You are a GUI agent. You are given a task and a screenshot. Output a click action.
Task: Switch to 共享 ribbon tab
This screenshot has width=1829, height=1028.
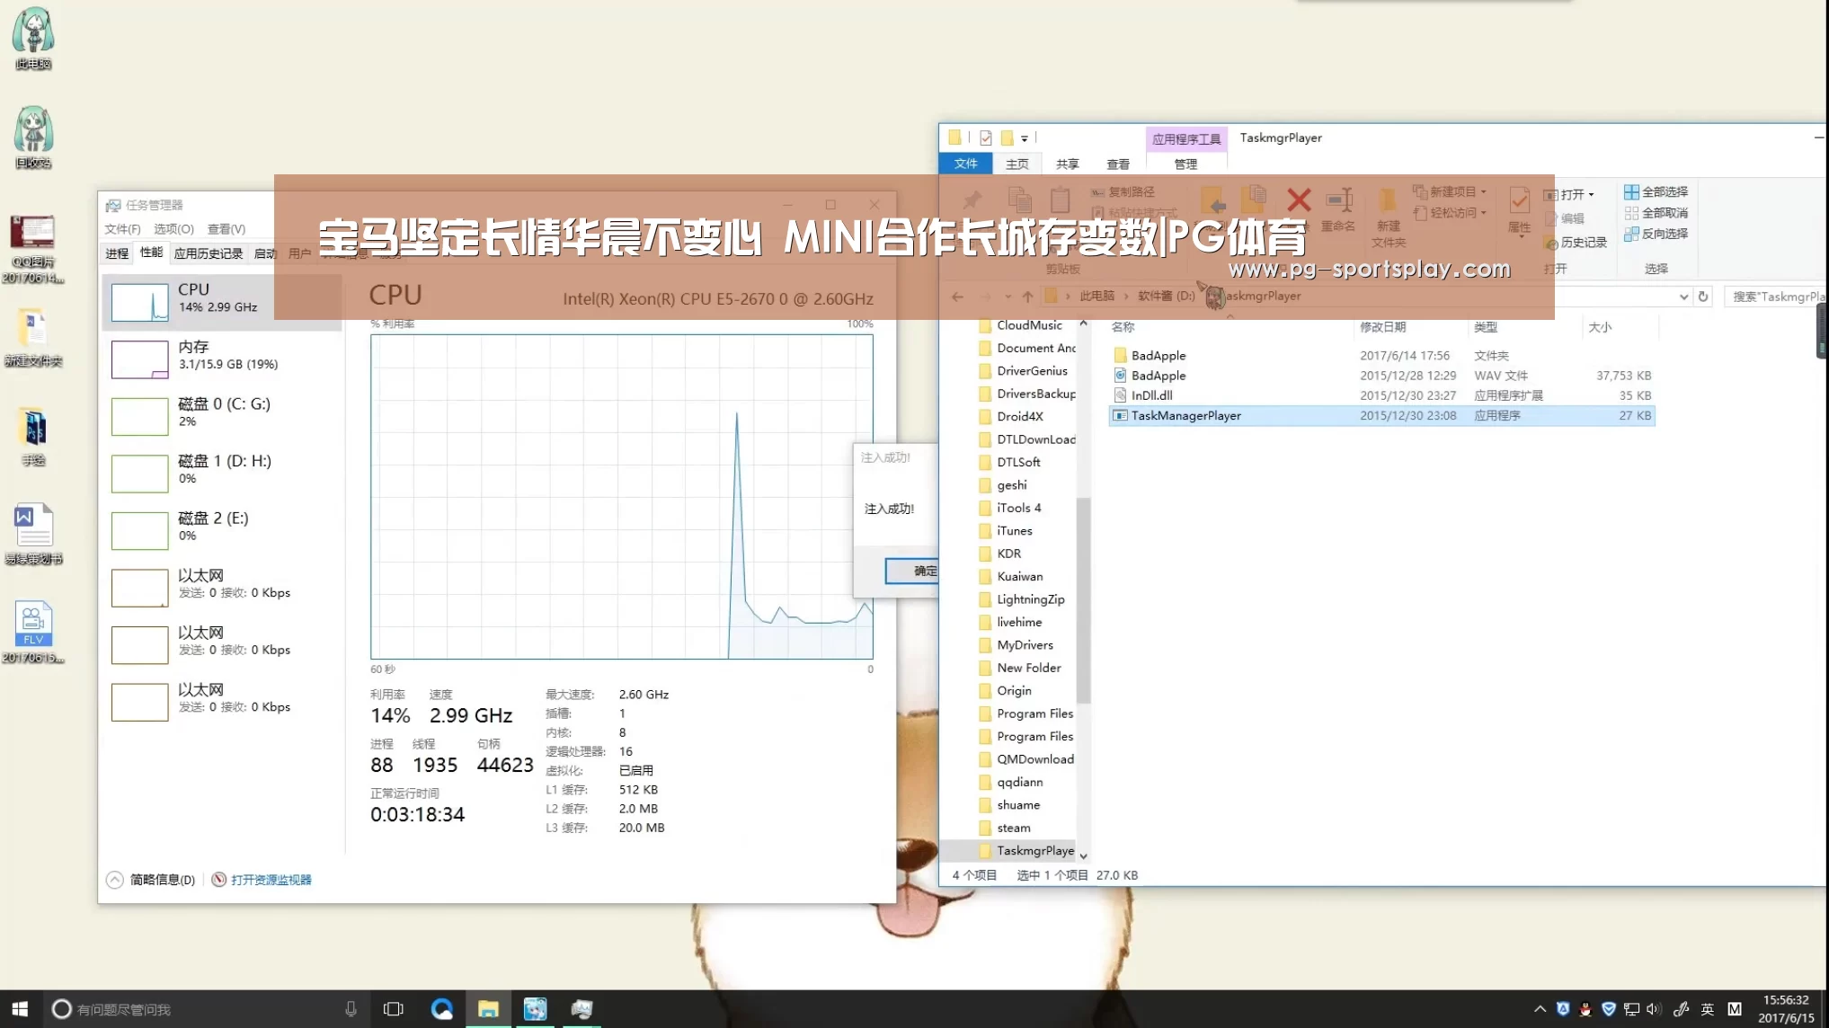1067,164
